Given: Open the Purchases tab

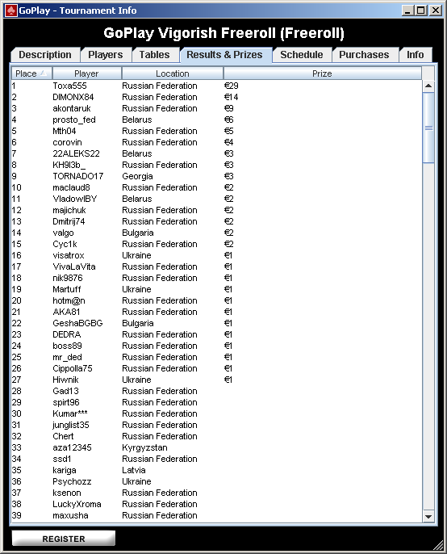Looking at the screenshot, I should click(x=364, y=55).
